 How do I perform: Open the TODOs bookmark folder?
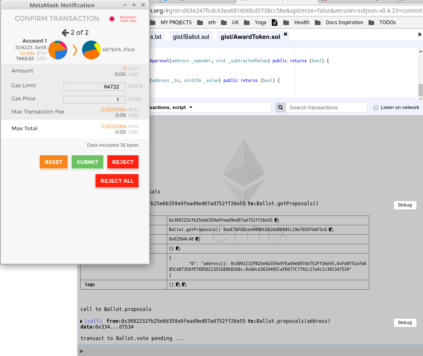tap(382, 23)
